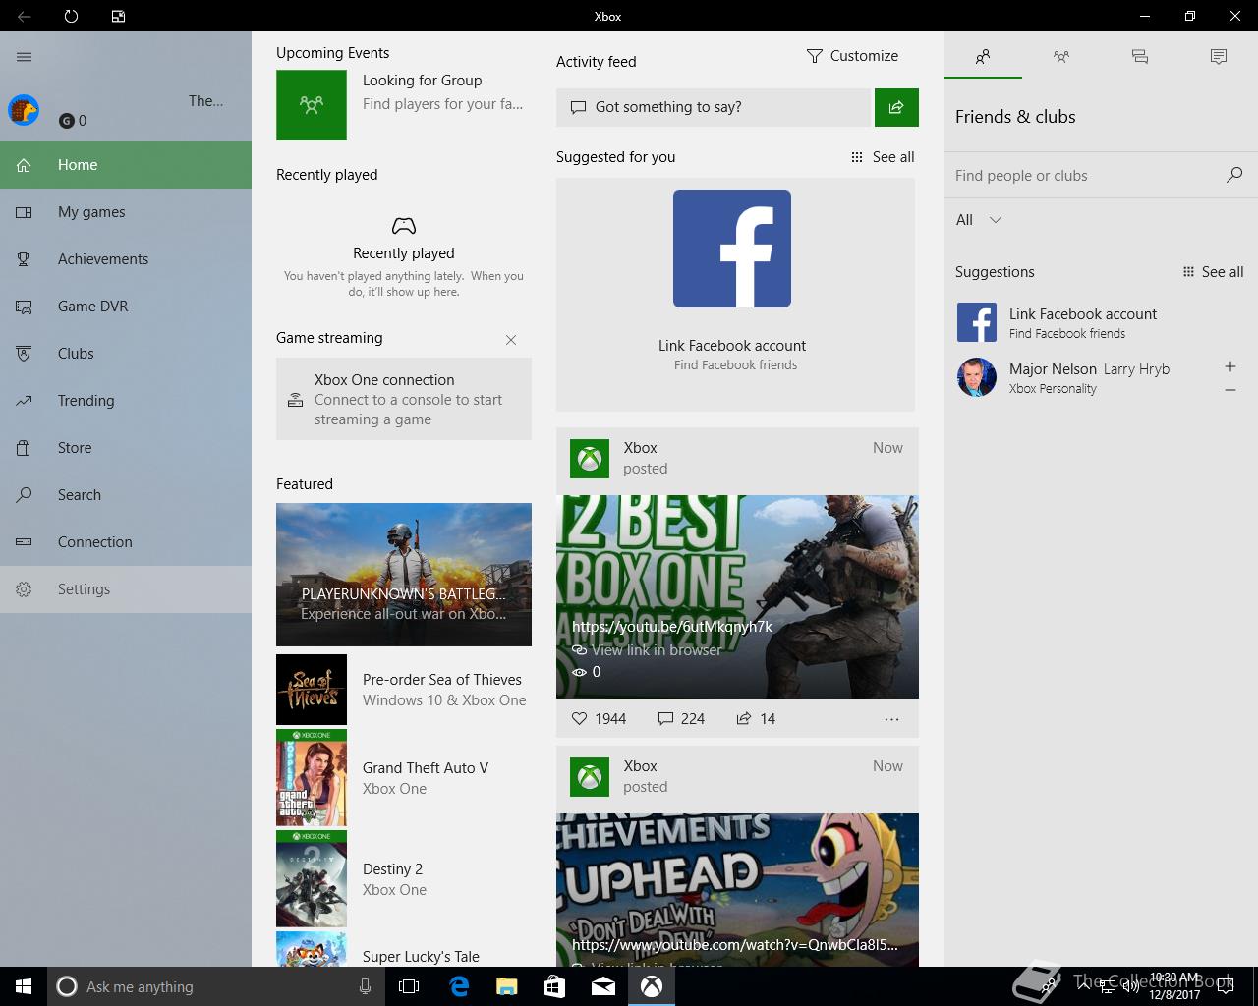Click View link in browser on first post
This screenshot has height=1006, width=1258.
[x=648, y=650]
